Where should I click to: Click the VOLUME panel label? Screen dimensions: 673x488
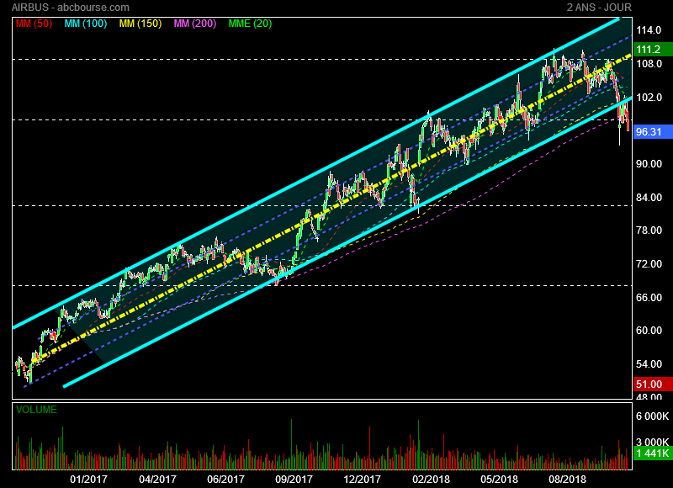(36, 410)
